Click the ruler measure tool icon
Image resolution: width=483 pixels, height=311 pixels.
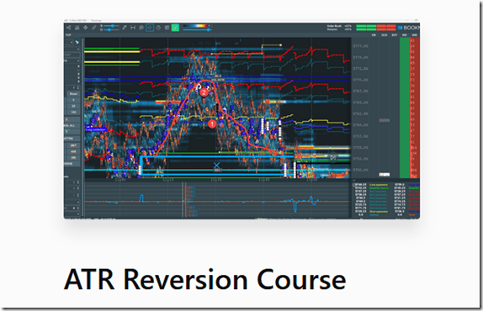point(94,28)
